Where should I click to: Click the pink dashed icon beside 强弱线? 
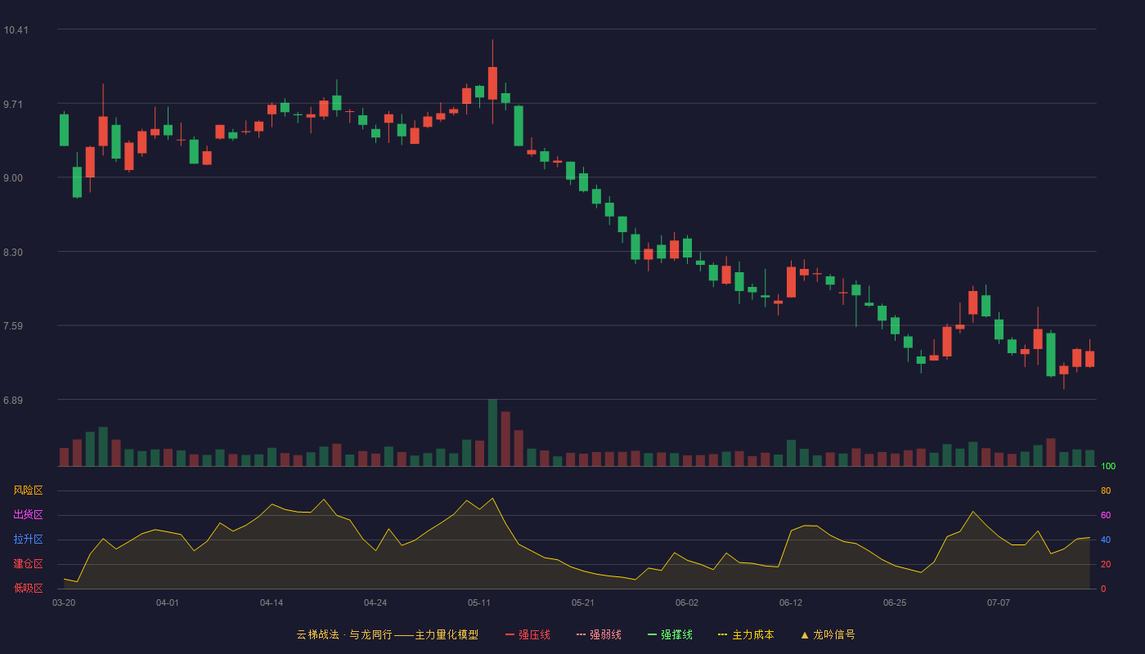coord(581,634)
